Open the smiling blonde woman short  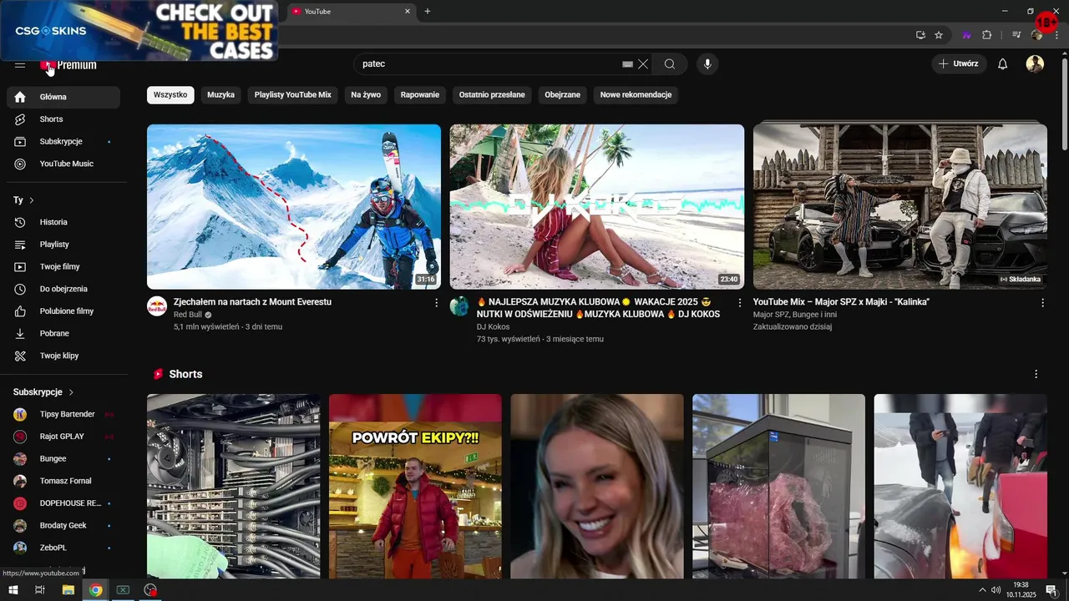point(597,487)
